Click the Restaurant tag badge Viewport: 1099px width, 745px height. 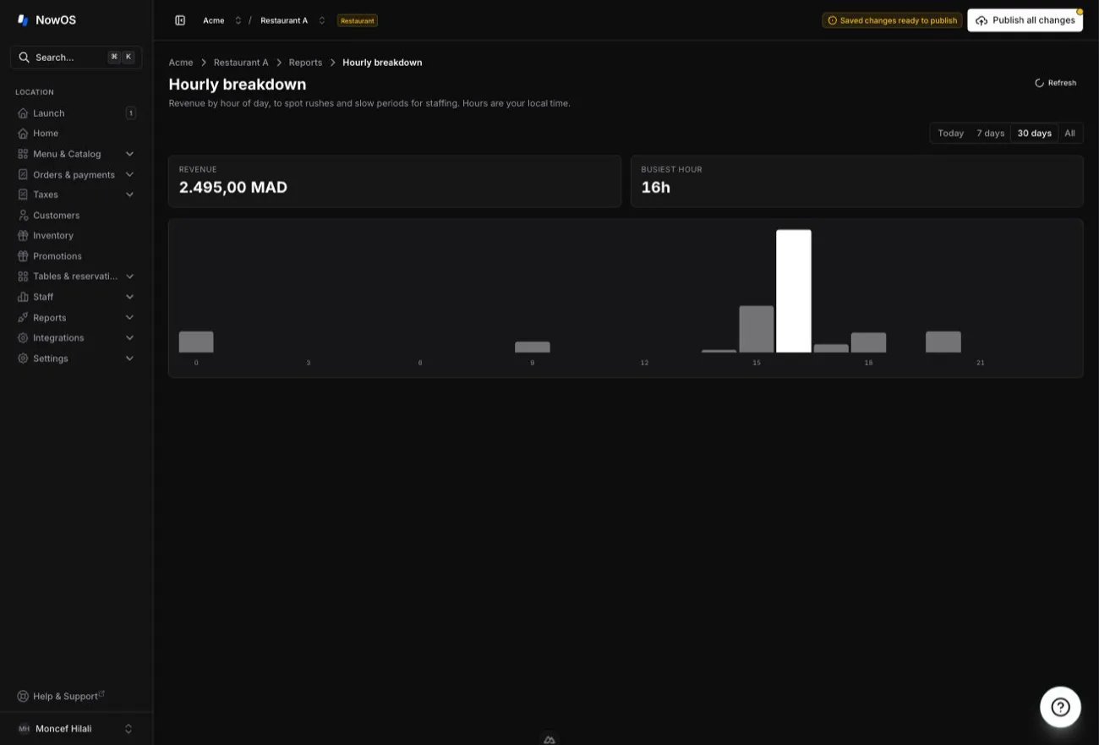coord(358,20)
